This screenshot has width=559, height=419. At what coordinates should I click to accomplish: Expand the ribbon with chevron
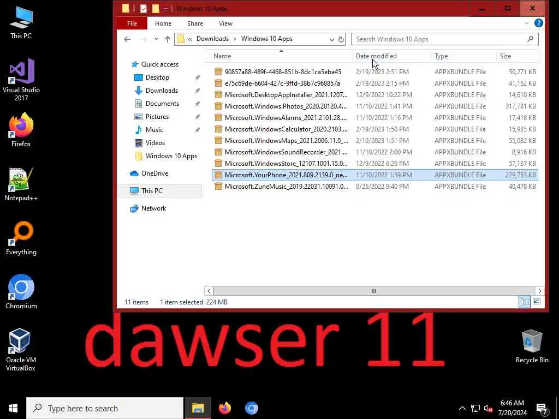pyautogui.click(x=527, y=23)
